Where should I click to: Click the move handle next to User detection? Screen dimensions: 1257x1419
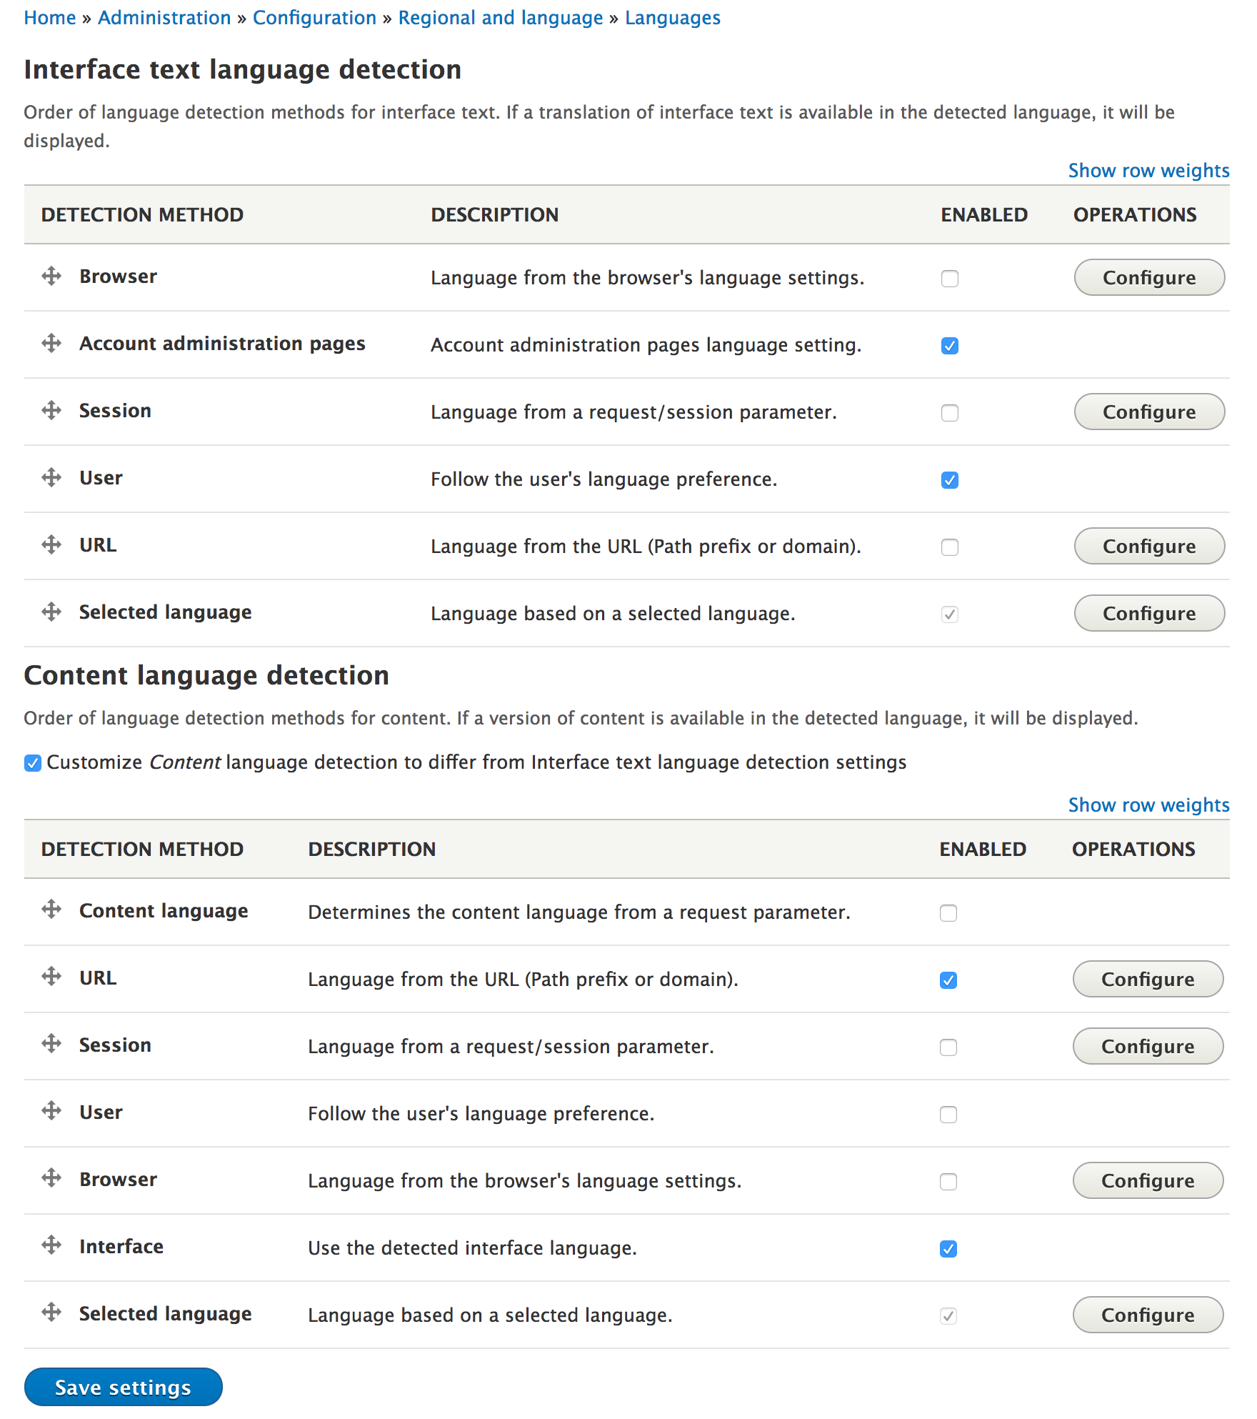pos(51,478)
